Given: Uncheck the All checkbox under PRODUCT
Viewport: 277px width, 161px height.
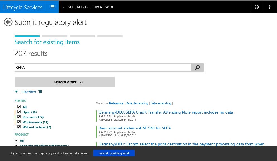Looking at the screenshot, I should pyautogui.click(x=16, y=140).
